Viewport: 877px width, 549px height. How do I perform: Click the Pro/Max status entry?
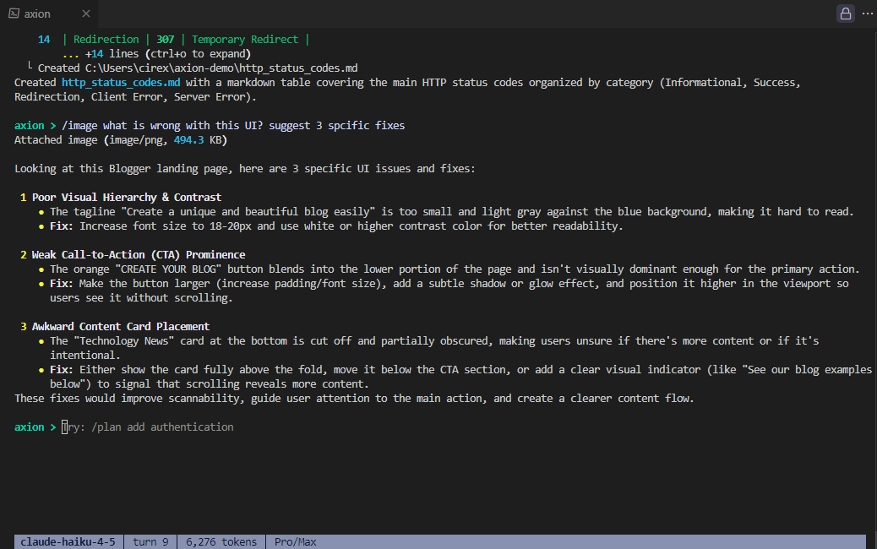(x=296, y=541)
